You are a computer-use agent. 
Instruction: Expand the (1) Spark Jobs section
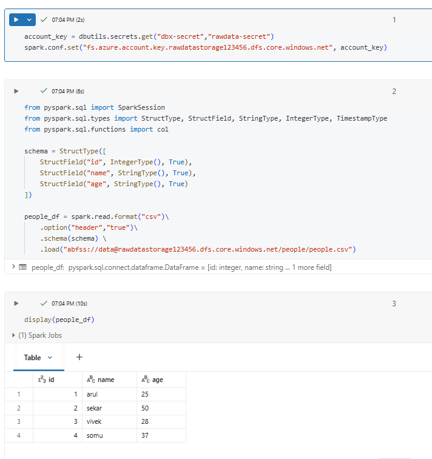pos(14,335)
